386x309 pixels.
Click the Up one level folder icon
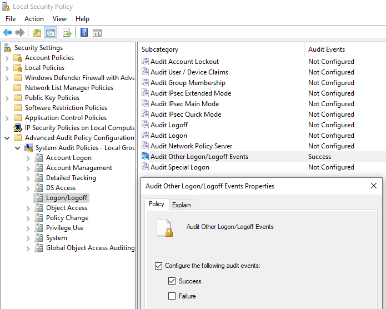(37, 33)
